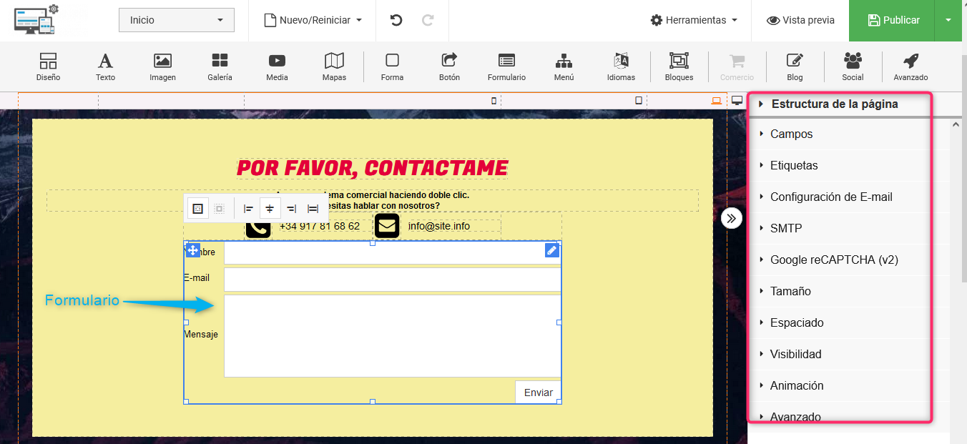Switch to mobile phone viewport
The image size is (967, 444).
(x=494, y=101)
